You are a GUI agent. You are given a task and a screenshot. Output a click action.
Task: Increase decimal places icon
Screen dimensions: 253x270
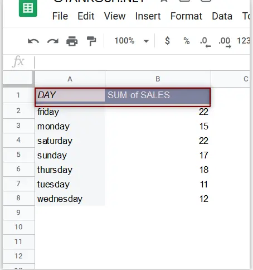(225, 42)
